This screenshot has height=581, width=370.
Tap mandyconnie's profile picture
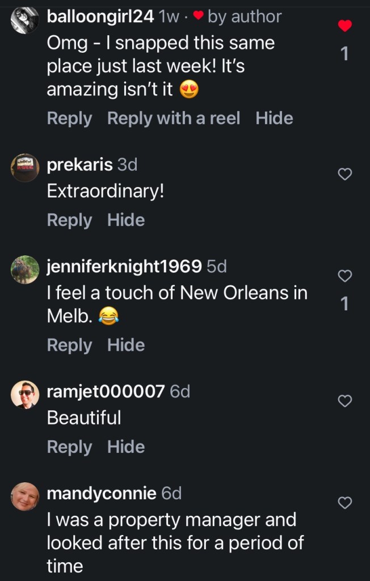(26, 496)
